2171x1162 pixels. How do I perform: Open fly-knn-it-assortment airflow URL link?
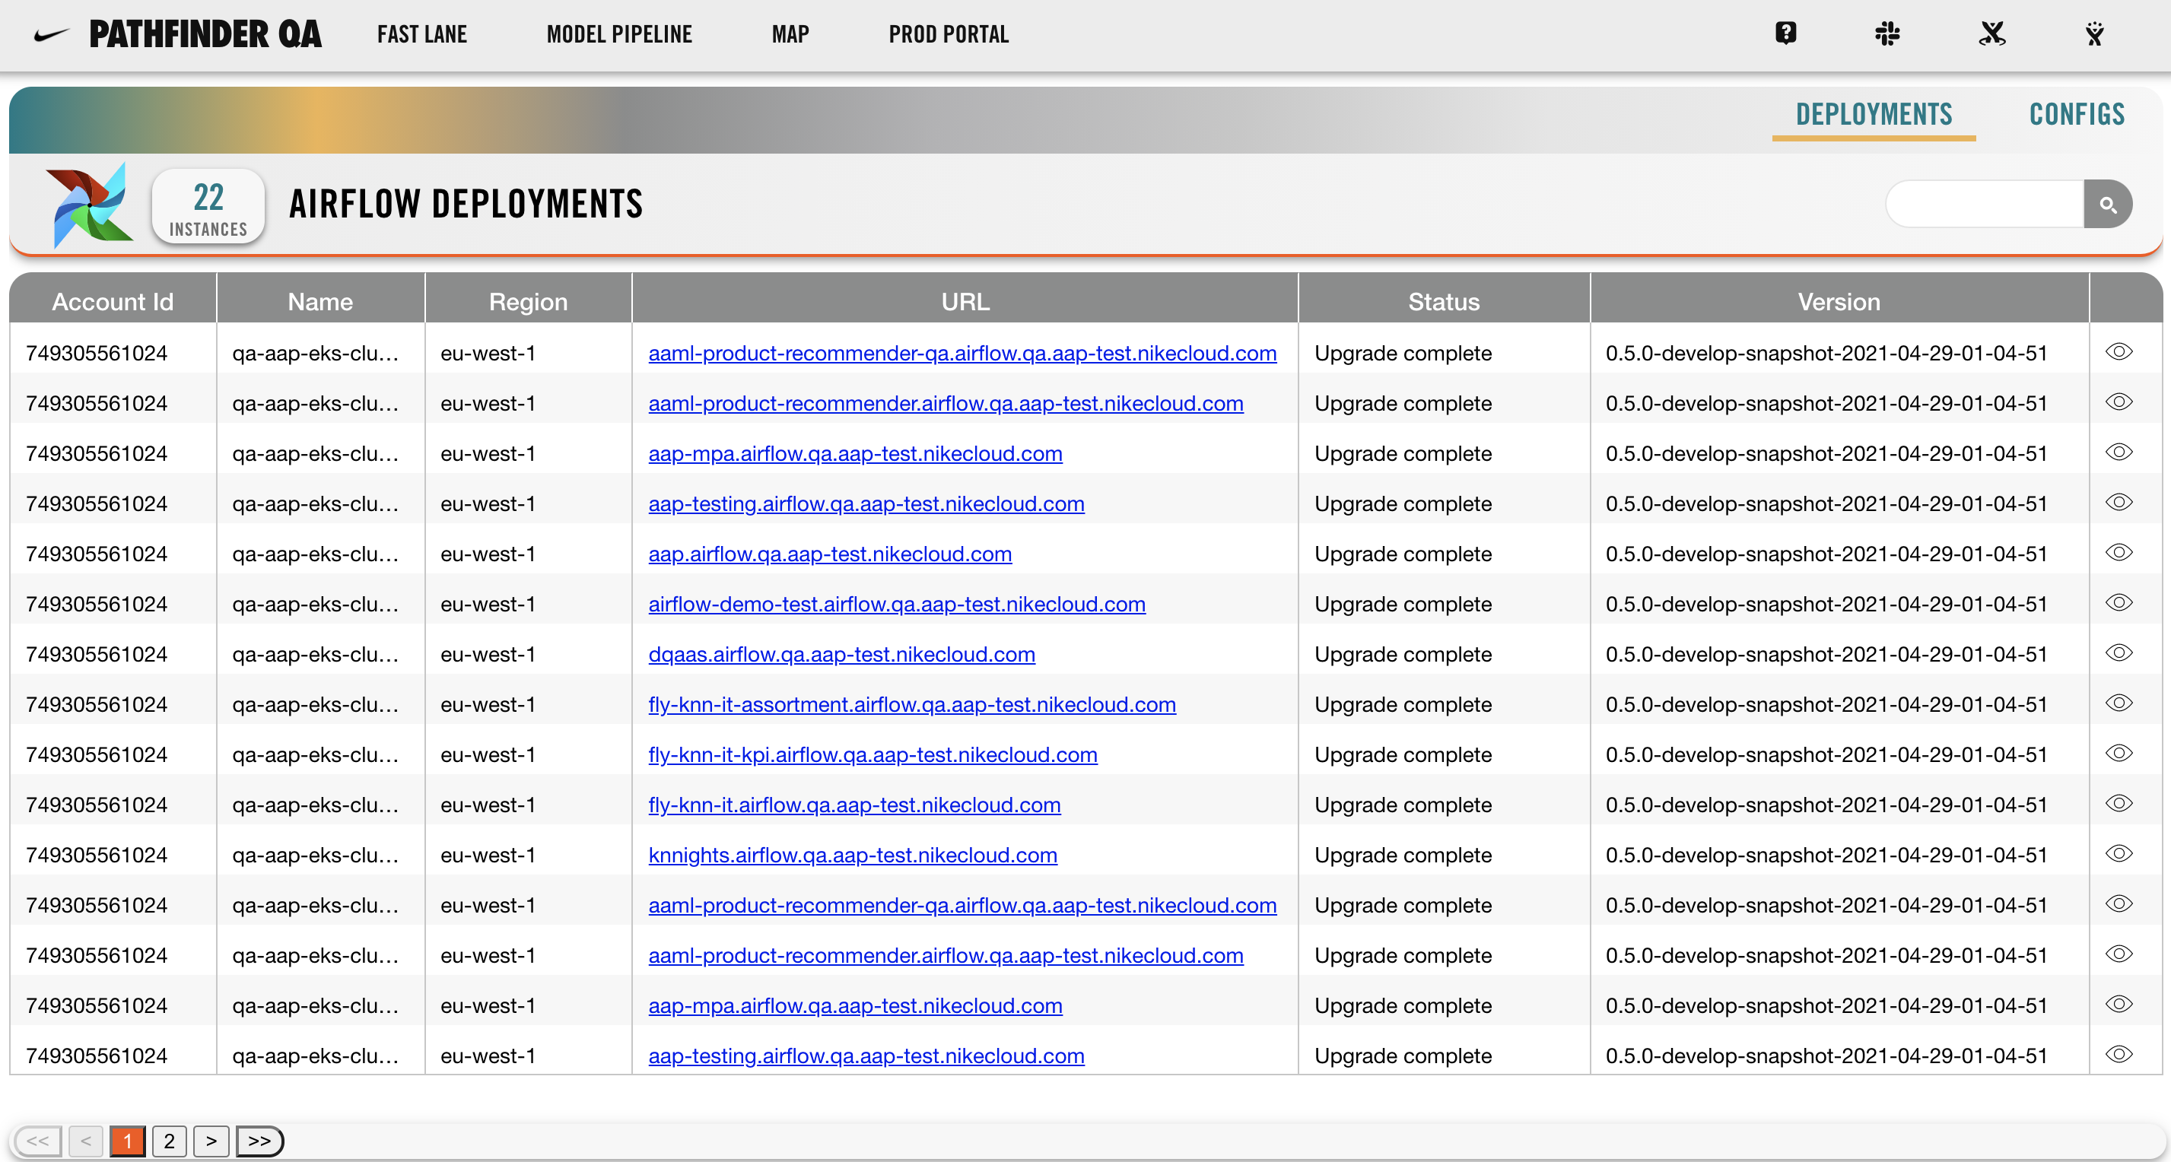click(x=911, y=704)
